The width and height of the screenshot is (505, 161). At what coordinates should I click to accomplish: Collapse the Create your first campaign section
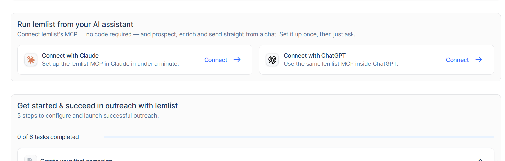(x=480, y=160)
